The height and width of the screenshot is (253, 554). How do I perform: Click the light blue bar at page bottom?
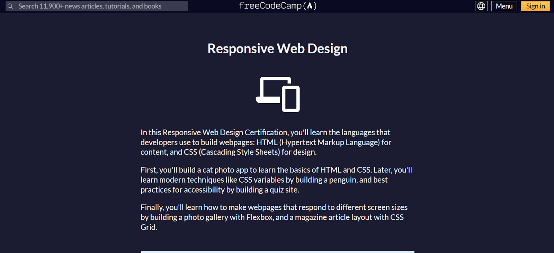point(277,252)
